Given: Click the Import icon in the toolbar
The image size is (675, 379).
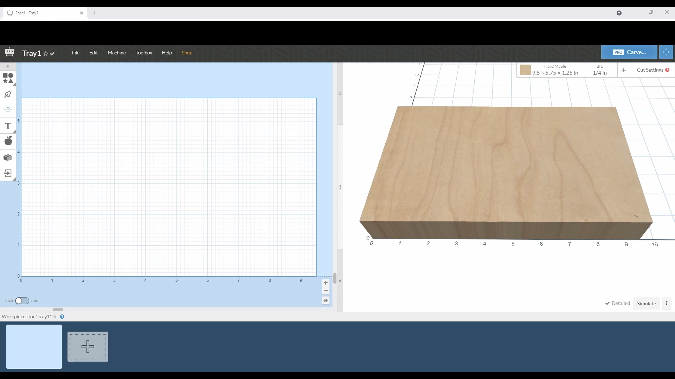Looking at the screenshot, I should (x=8, y=173).
